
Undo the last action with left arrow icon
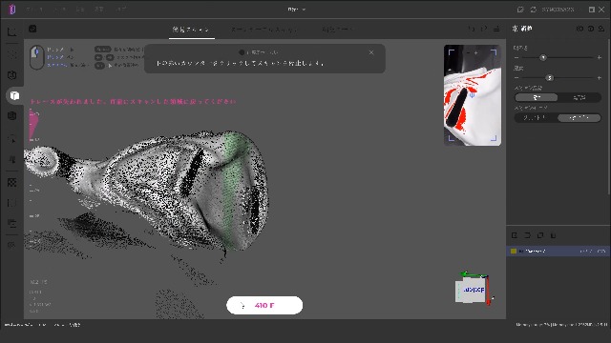pyautogui.click(x=472, y=29)
